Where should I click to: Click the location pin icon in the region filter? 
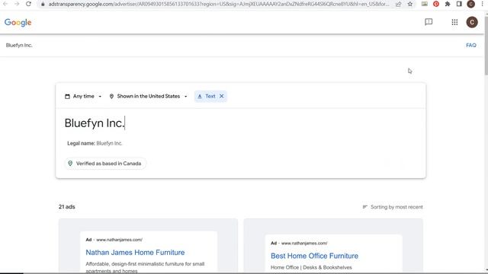pos(111,97)
